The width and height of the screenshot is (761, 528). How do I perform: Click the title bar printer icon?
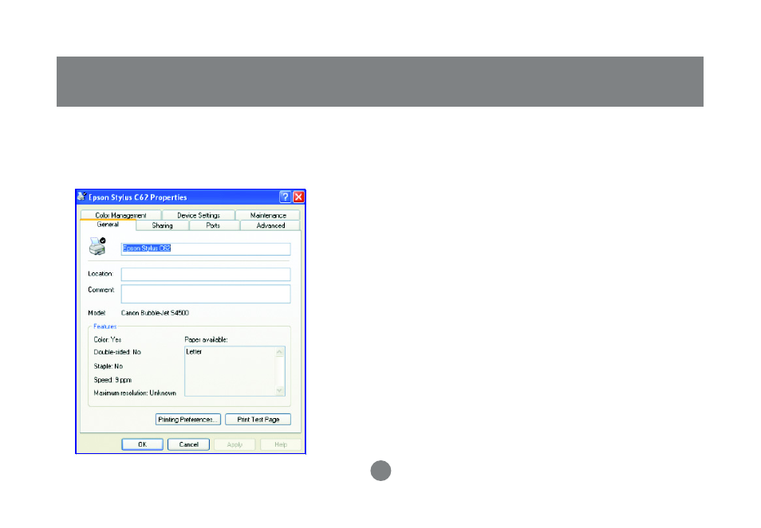[x=81, y=197]
